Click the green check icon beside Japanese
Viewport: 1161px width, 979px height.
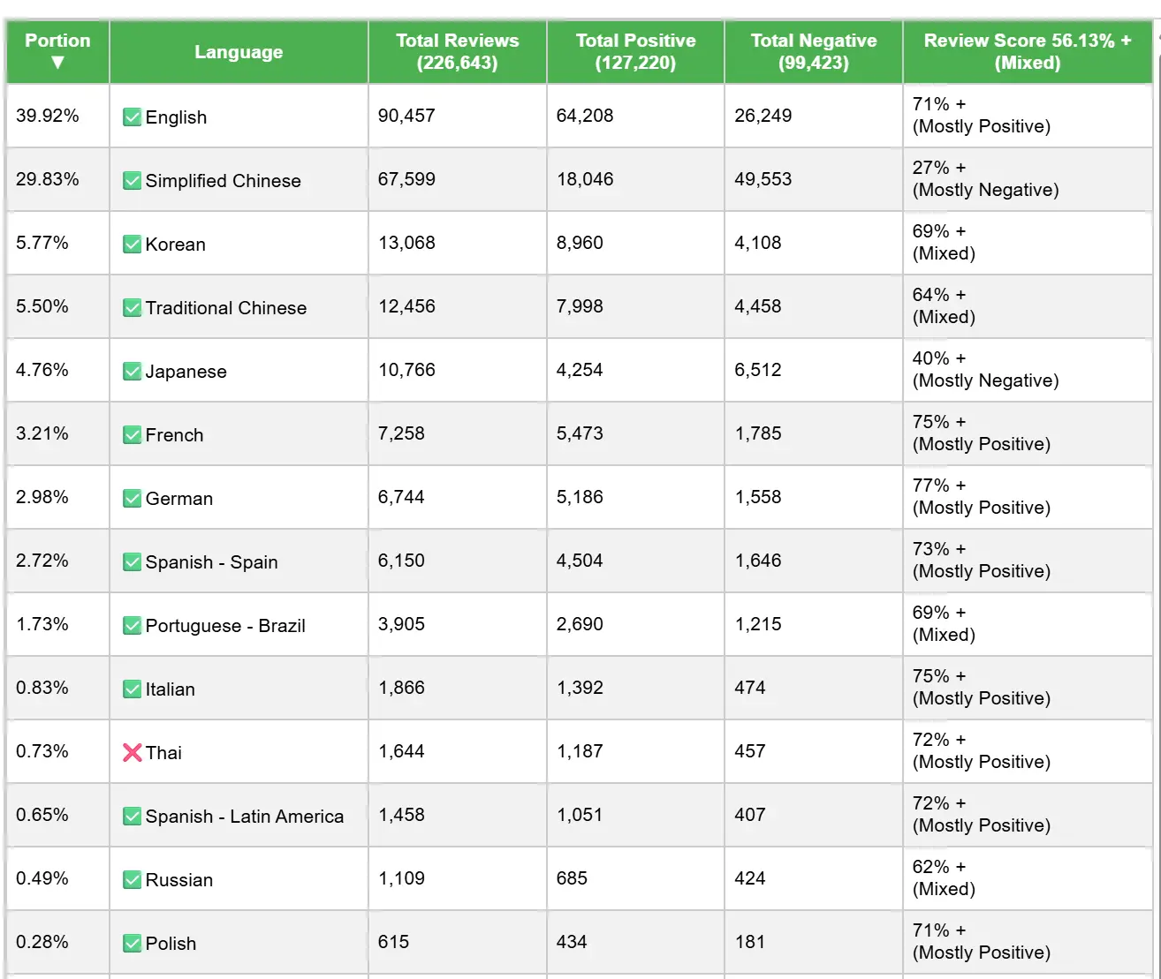(132, 371)
